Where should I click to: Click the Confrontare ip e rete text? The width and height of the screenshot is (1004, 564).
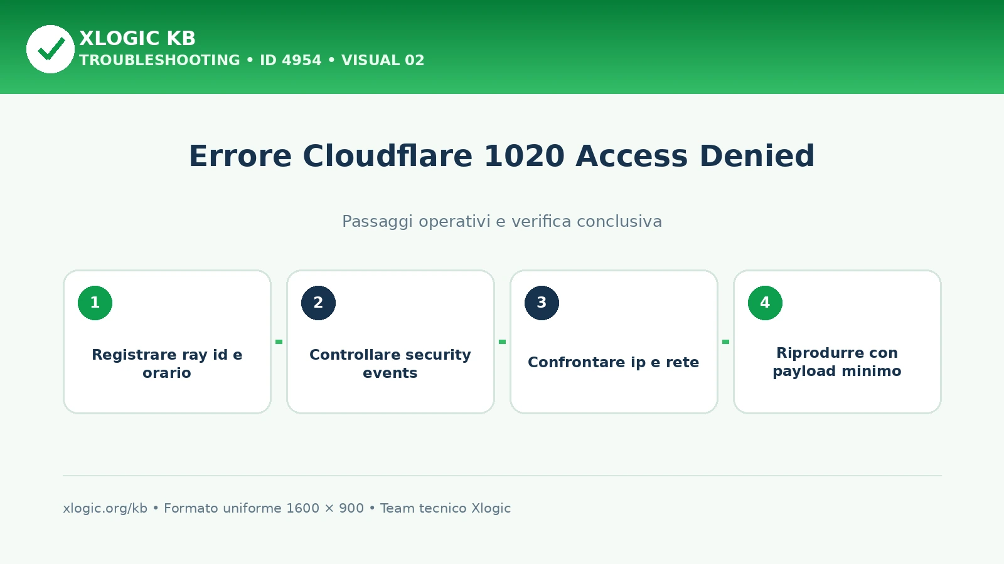614,362
